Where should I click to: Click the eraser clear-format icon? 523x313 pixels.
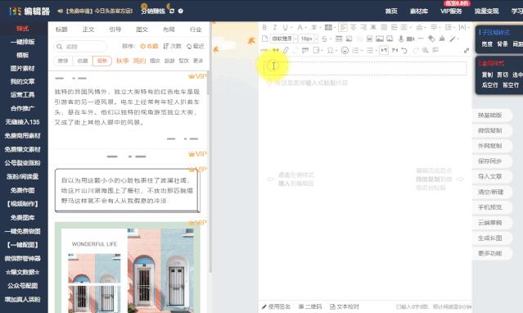pyautogui.click(x=431, y=39)
